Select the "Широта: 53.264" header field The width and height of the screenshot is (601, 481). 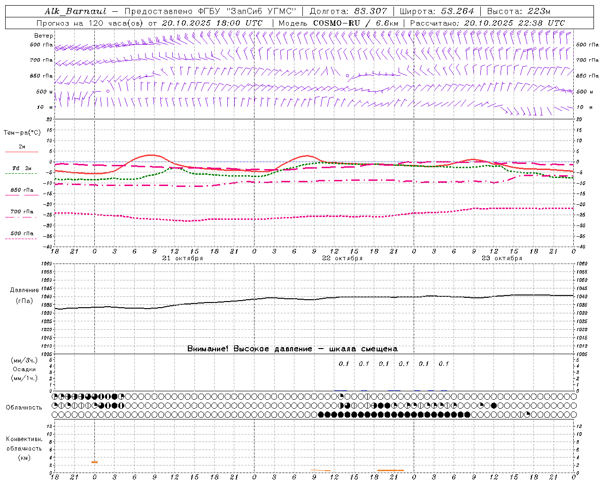(x=437, y=11)
